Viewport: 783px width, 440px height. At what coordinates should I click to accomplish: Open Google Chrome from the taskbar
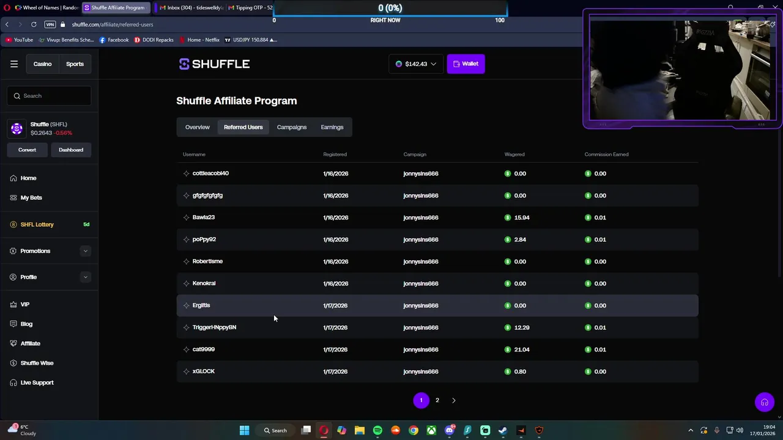(414, 430)
